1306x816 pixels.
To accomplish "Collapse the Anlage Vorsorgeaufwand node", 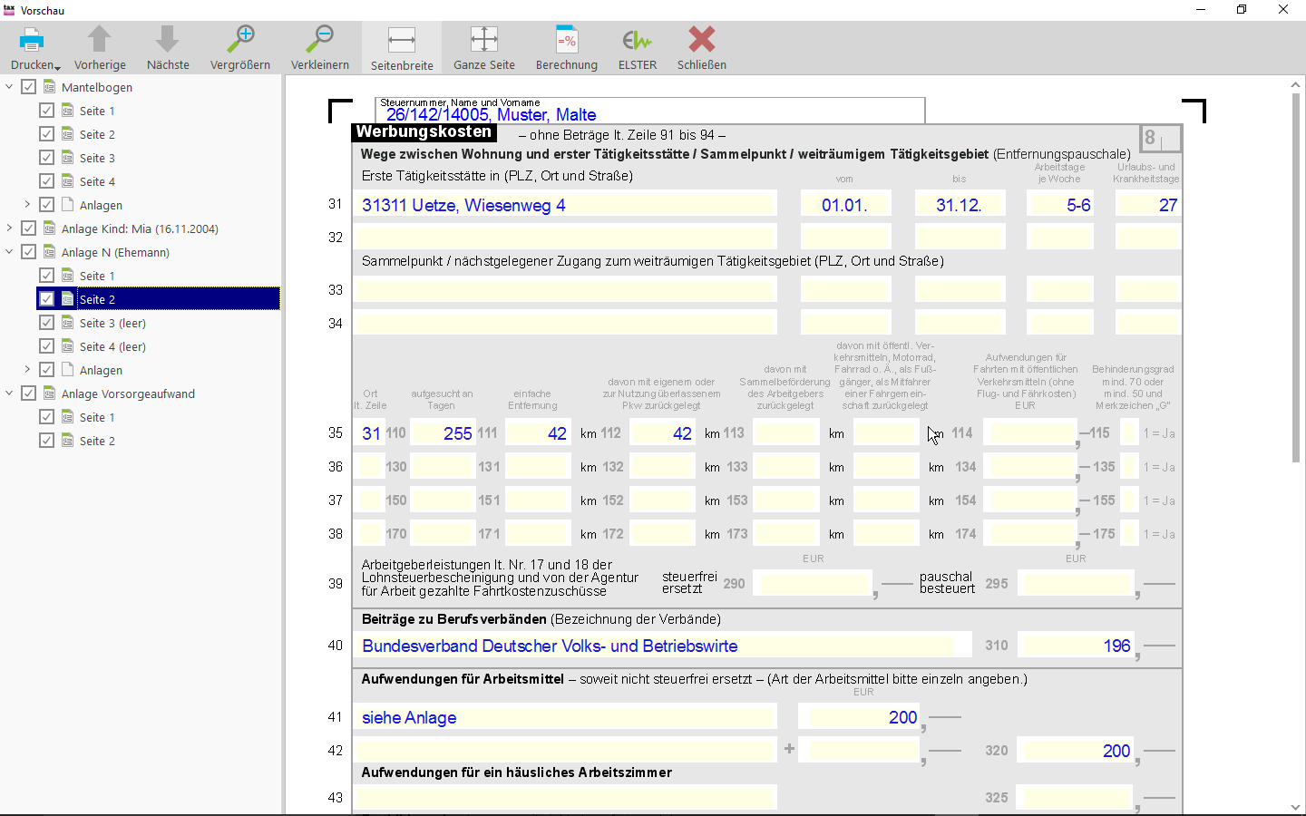I will pos(10,393).
